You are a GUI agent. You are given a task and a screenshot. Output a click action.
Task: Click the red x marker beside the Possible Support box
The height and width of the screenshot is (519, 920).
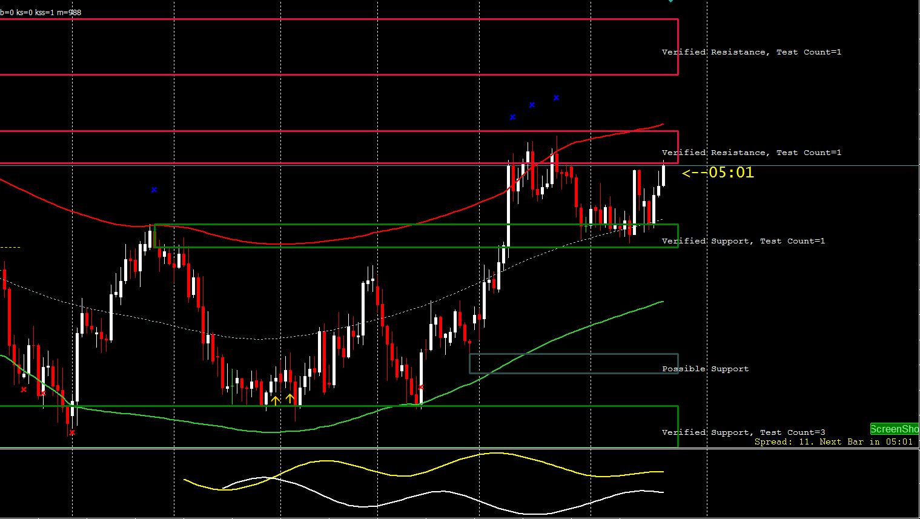(421, 387)
